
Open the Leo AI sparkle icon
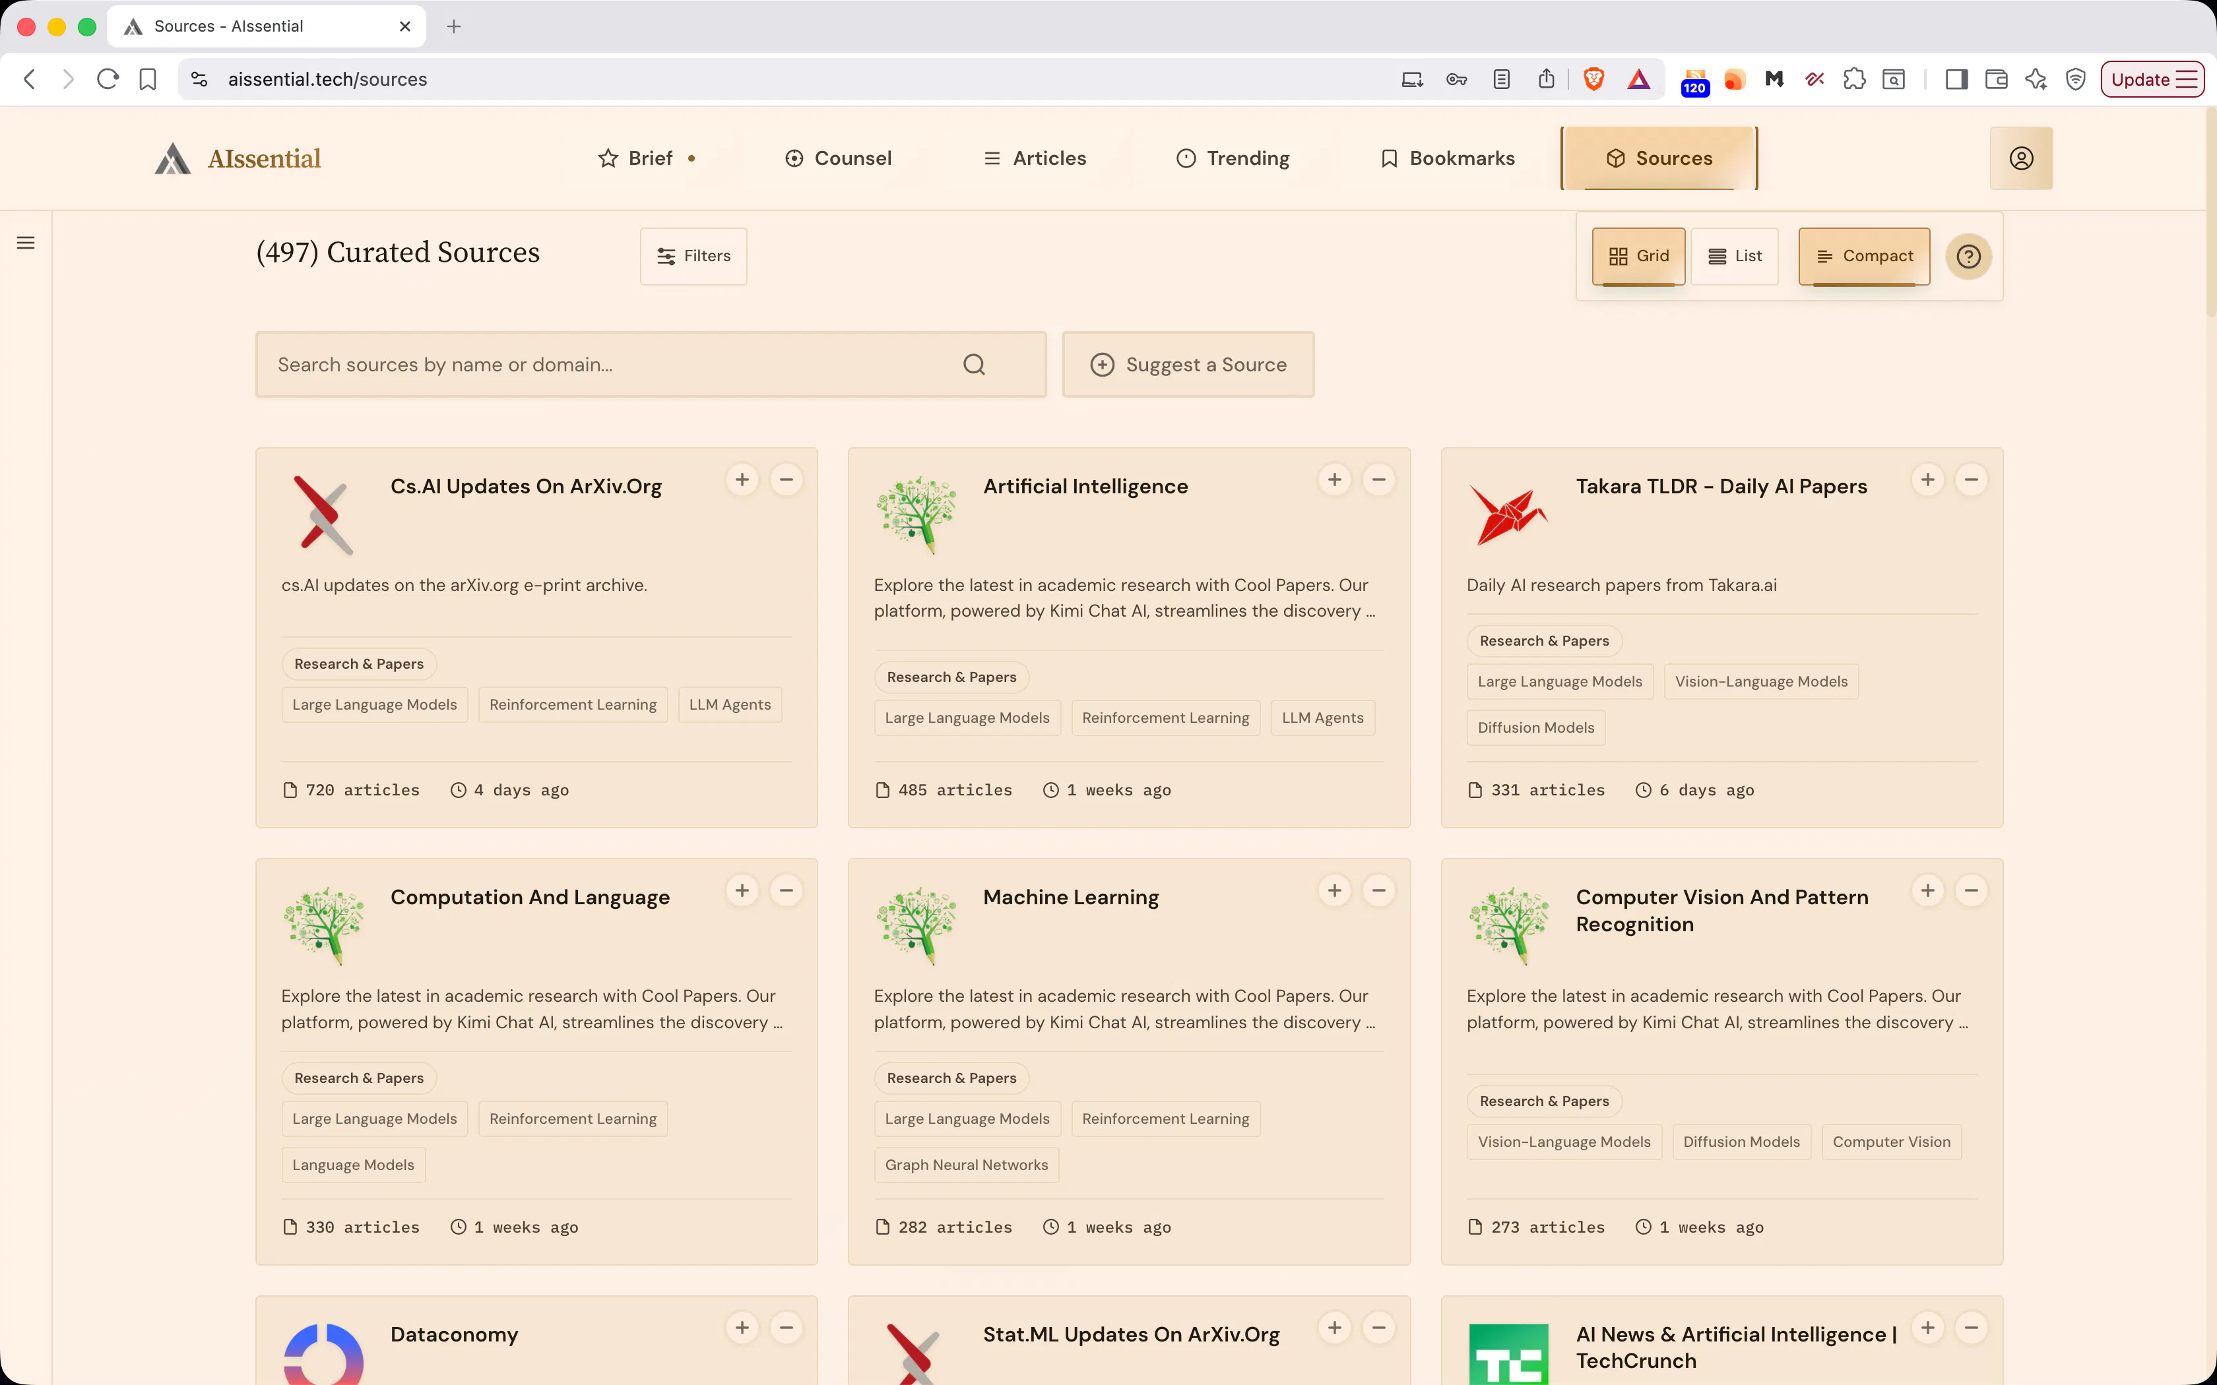click(2036, 80)
